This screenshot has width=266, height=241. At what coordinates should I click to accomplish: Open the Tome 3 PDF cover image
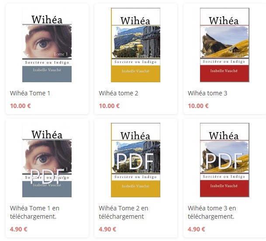[x=225, y=160]
